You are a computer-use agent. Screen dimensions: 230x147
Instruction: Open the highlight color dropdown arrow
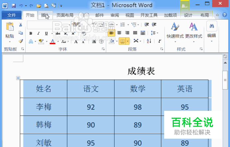[x=47, y=42]
